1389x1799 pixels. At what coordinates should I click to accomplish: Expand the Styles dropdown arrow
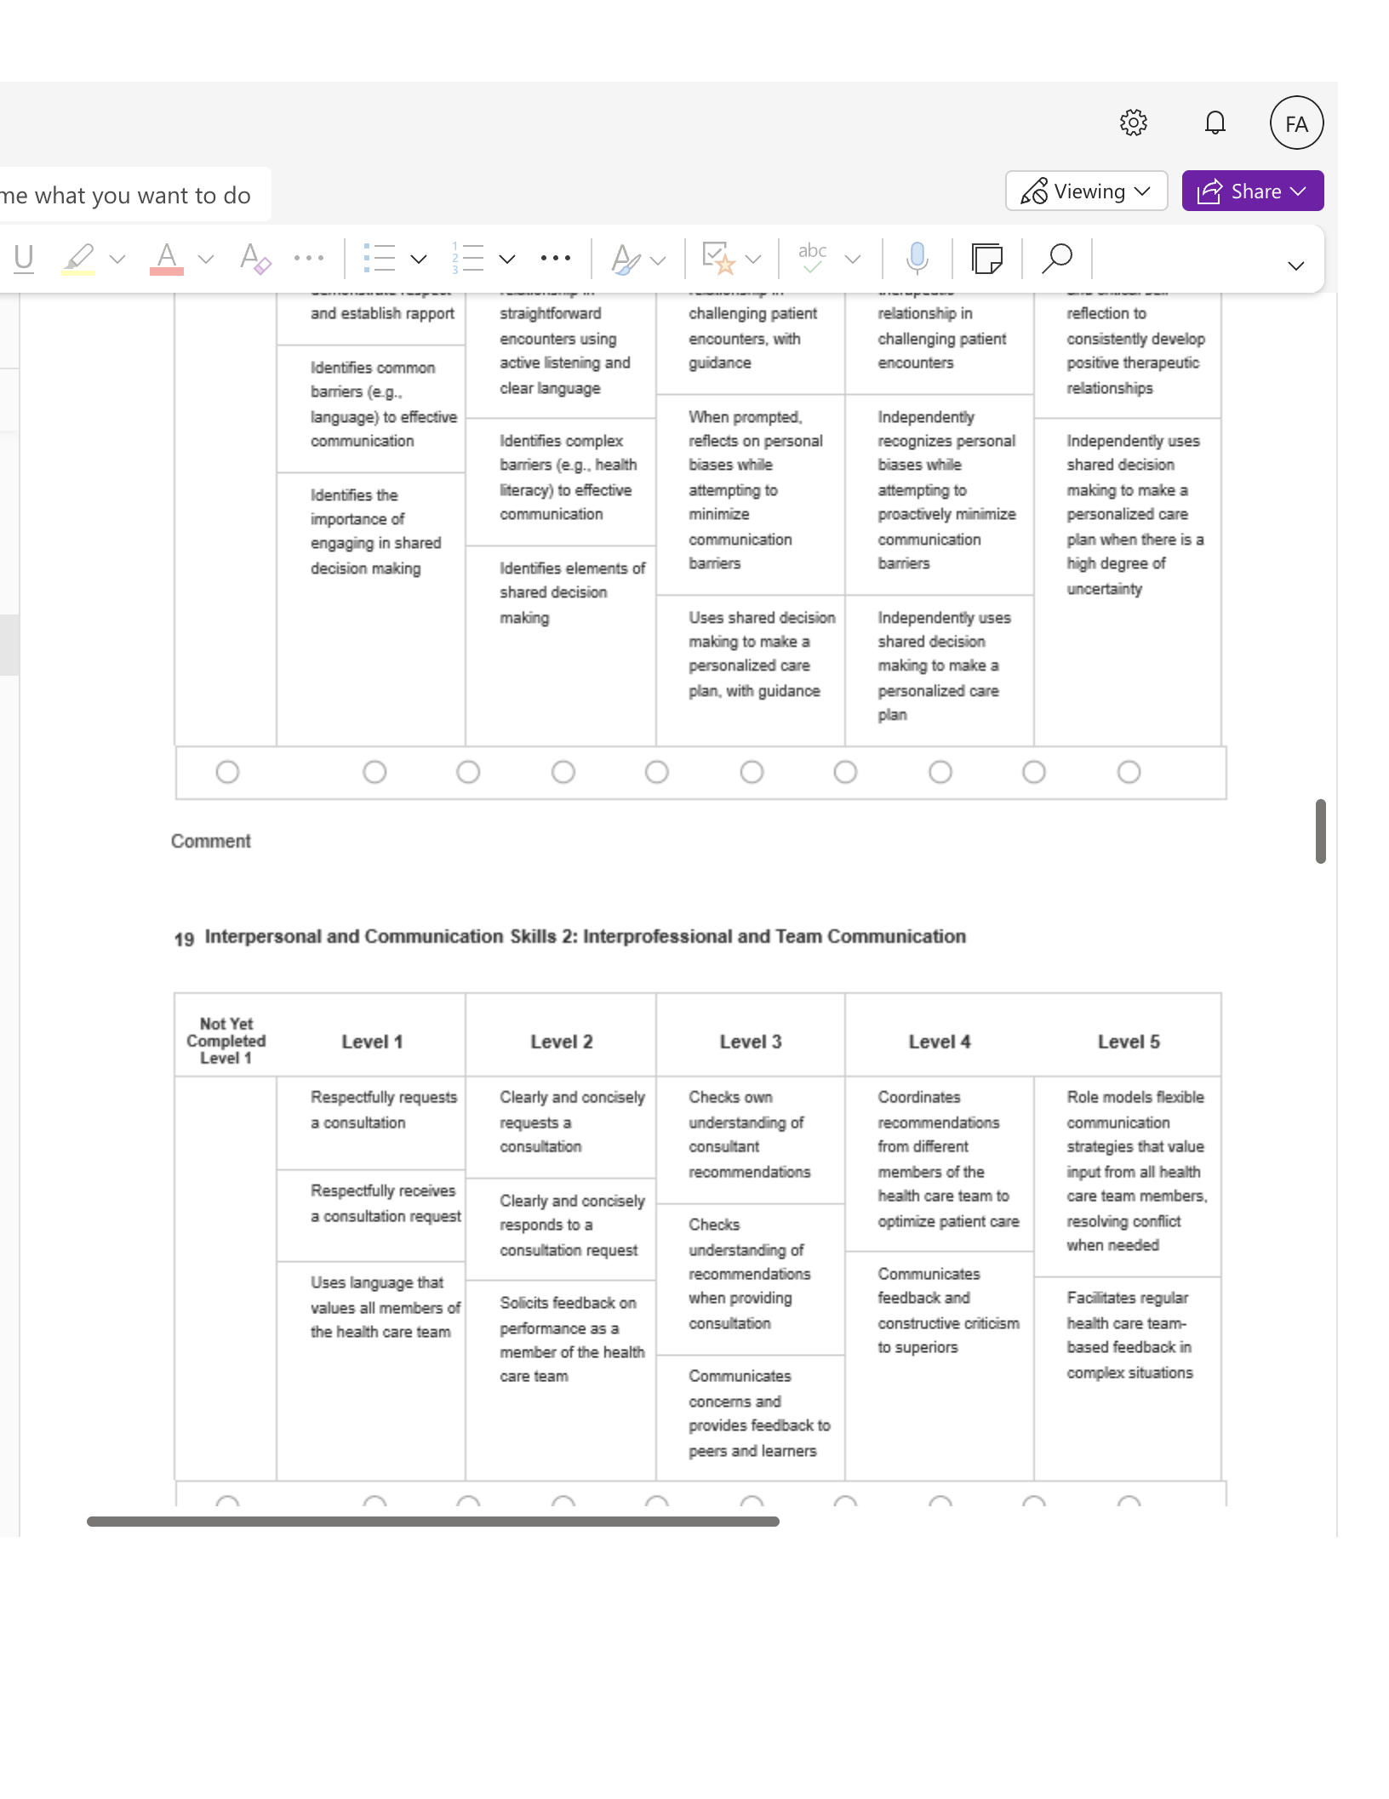(x=657, y=260)
